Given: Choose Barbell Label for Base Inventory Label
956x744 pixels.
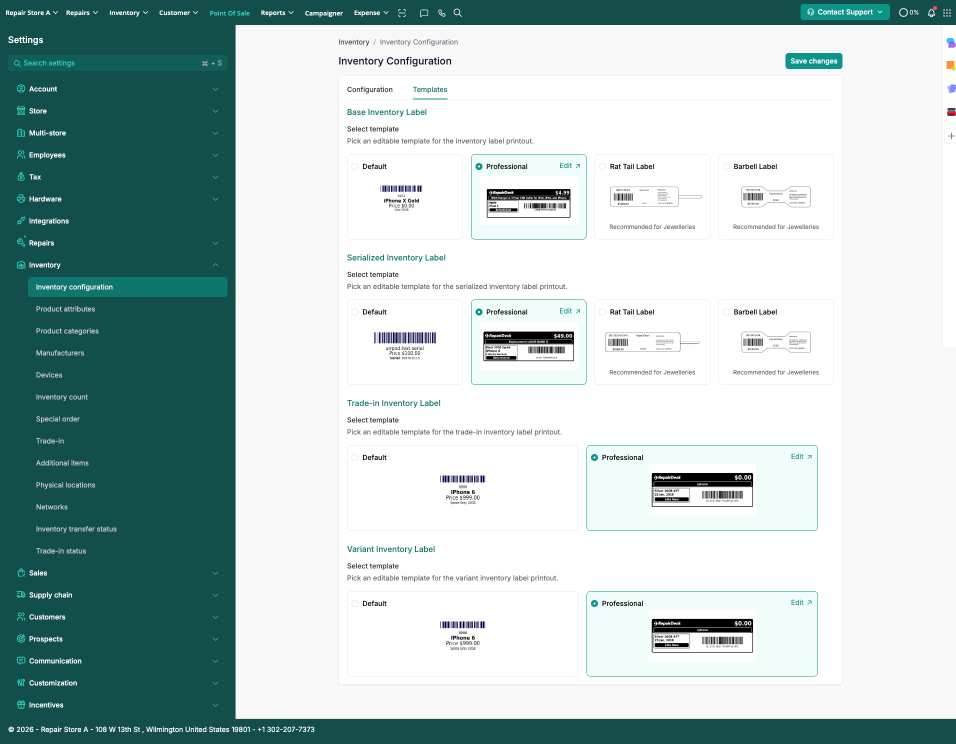Looking at the screenshot, I should tap(726, 166).
